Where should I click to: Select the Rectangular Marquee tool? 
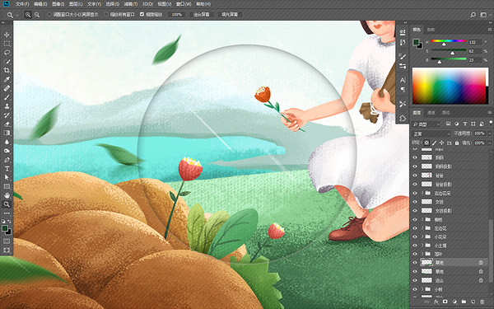[x=7, y=44]
